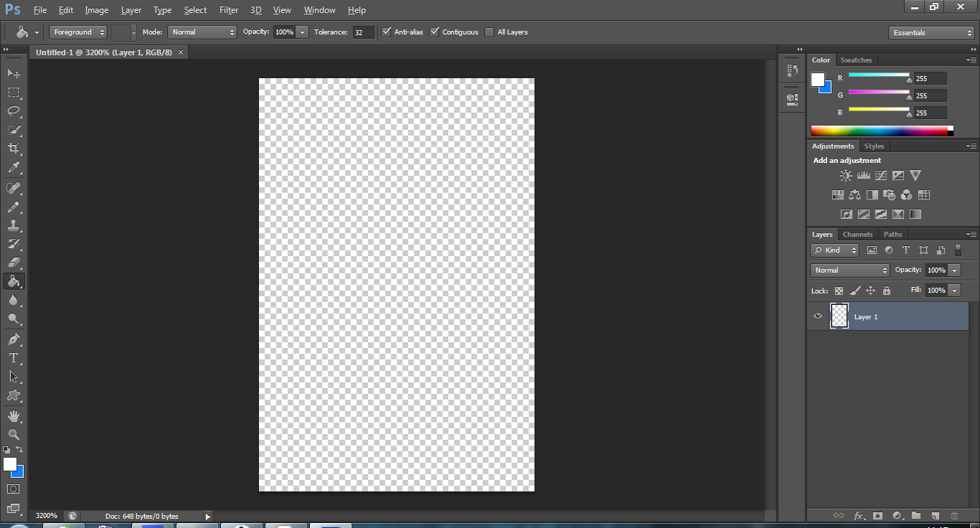Create a new layer using panel icon
The width and height of the screenshot is (980, 528).
935,516
